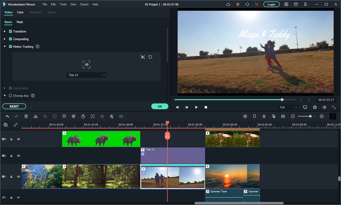Viewport: 341px width, 205px height.
Task: Click the undo arrow in timeline toolbar
Action: [x=7, y=116]
